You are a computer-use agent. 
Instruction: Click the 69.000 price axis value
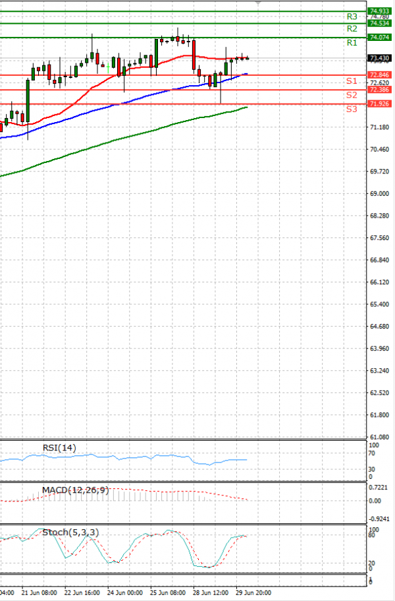[x=380, y=194]
